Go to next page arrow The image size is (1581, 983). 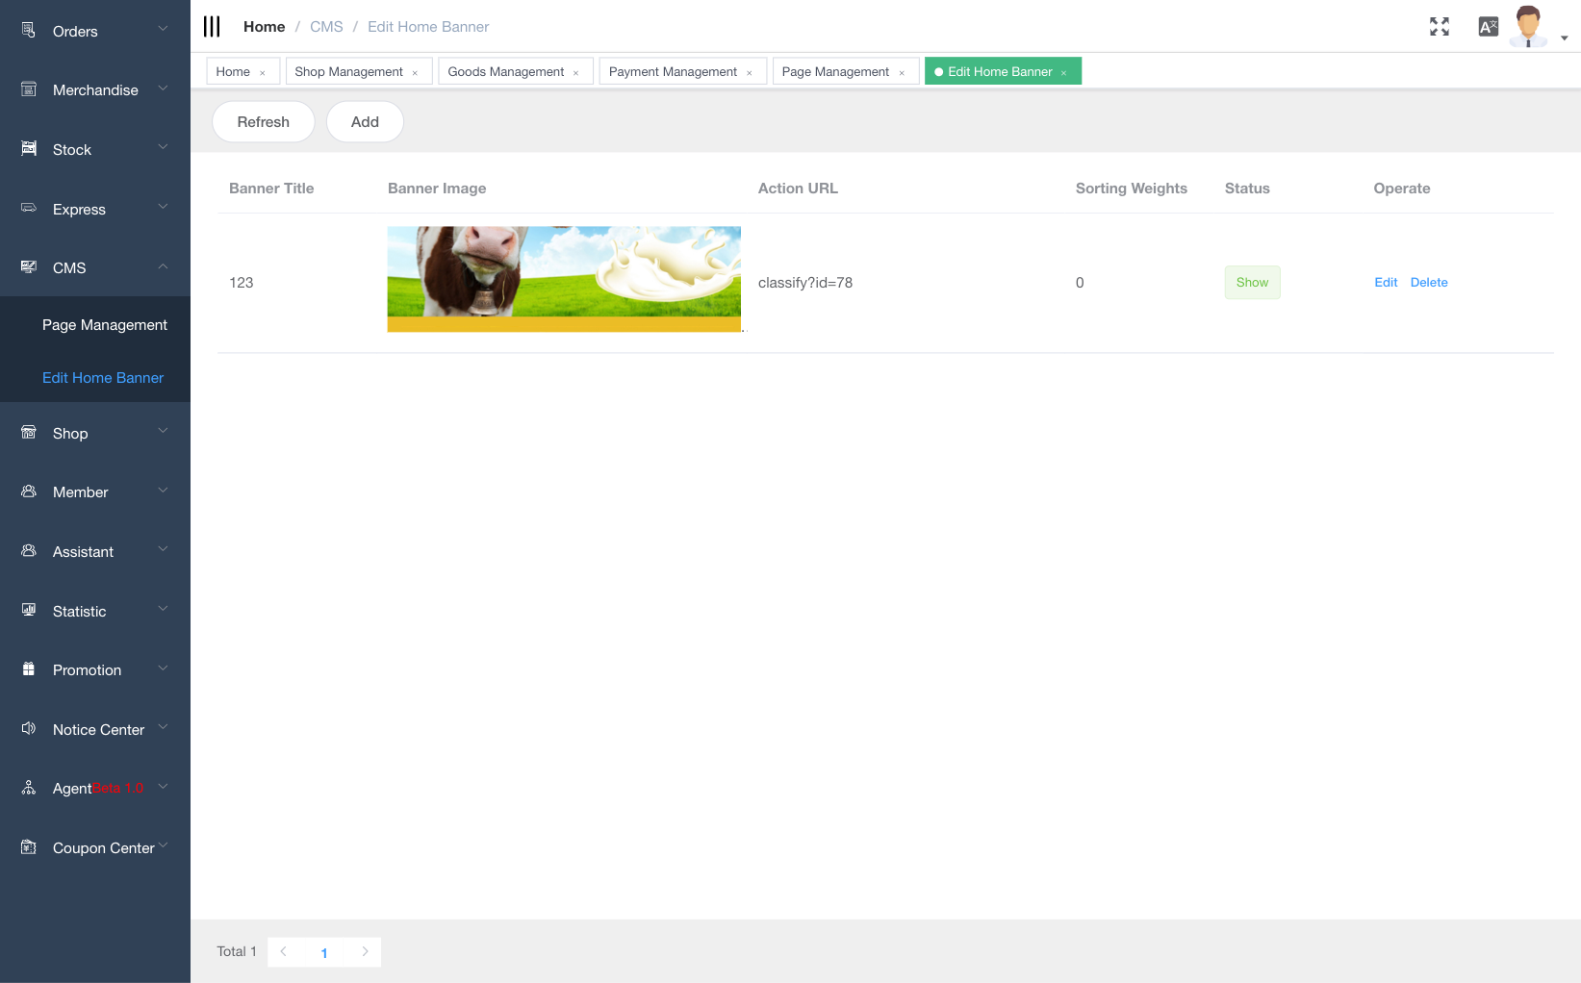coord(365,952)
